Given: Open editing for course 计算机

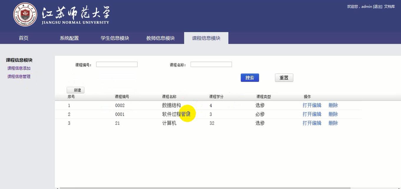Looking at the screenshot, I should [312, 123].
